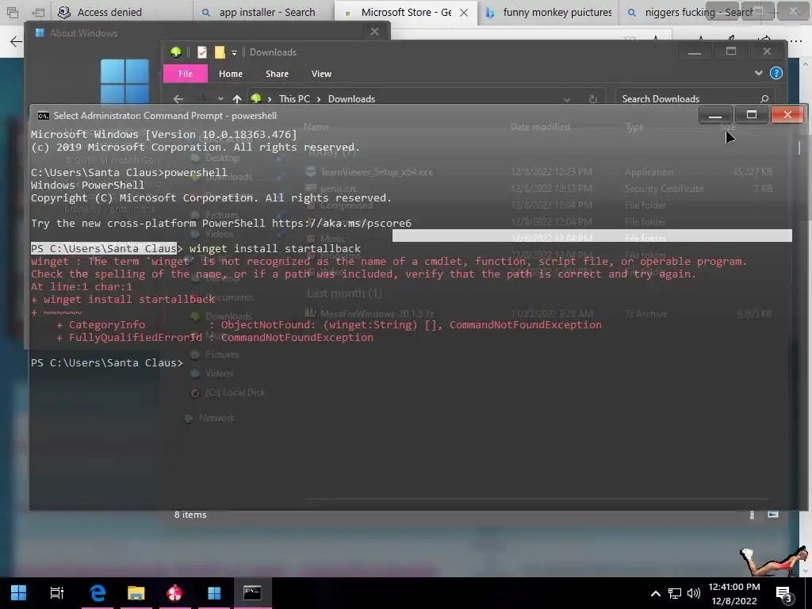
Task: Close the Administrator Command Prompt window
Action: click(x=787, y=115)
